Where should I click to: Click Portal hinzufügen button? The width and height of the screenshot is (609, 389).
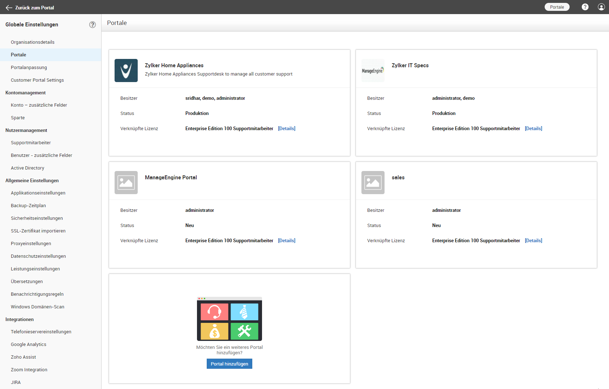230,364
